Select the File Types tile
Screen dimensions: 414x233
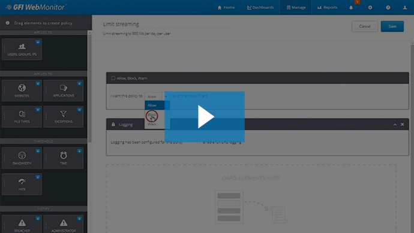point(22,117)
